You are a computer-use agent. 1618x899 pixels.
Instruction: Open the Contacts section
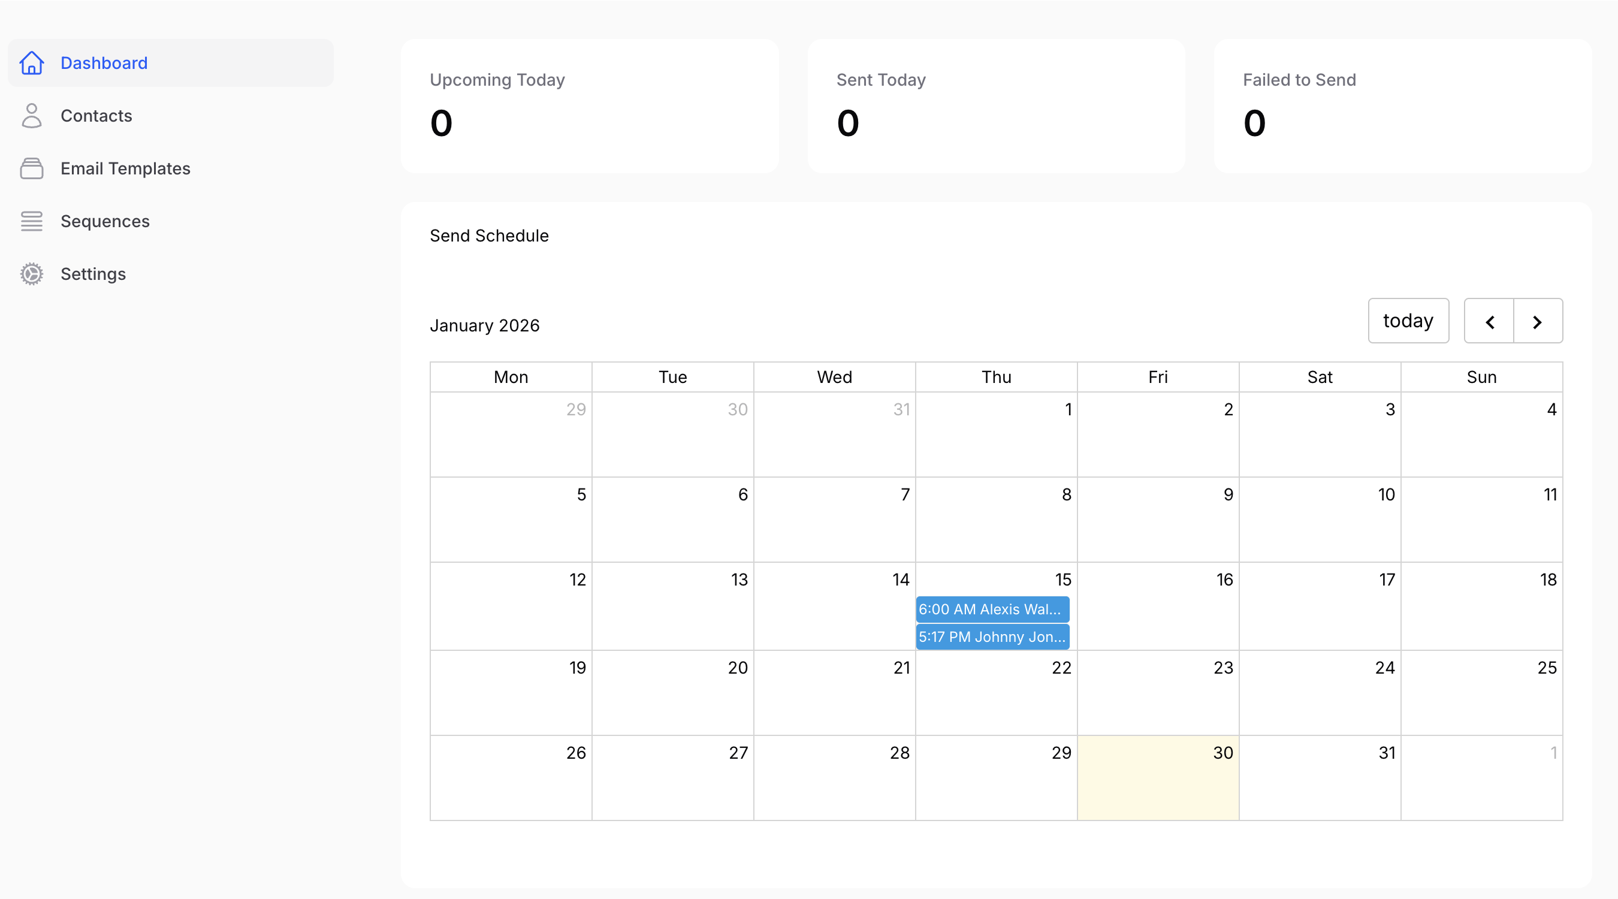[x=96, y=116]
